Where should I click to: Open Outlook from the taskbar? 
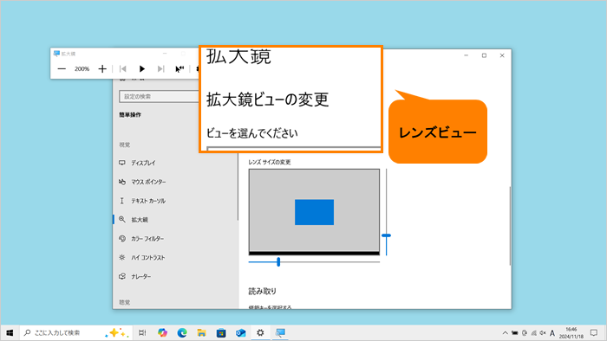click(241, 333)
